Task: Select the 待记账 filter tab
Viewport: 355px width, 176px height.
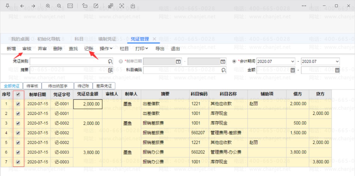Action: [x=83, y=86]
